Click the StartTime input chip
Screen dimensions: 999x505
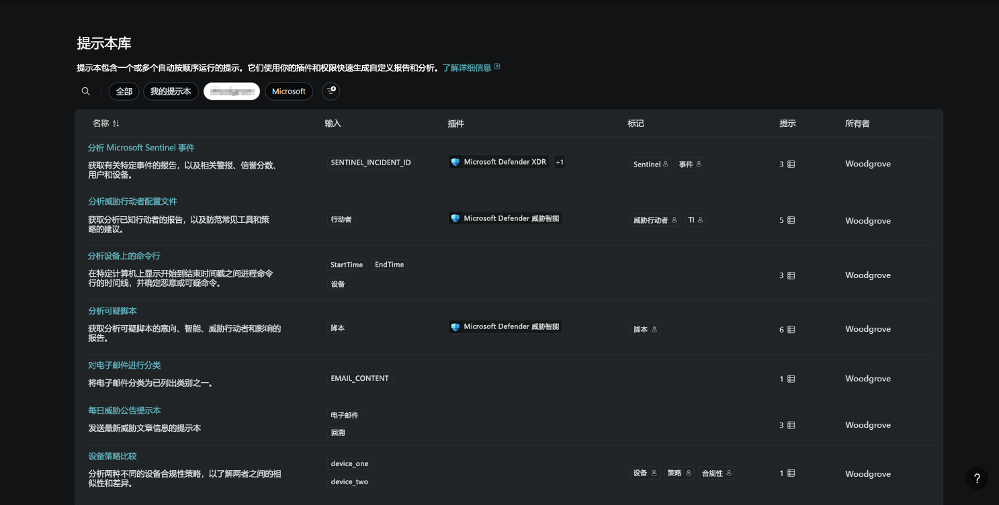coord(347,265)
